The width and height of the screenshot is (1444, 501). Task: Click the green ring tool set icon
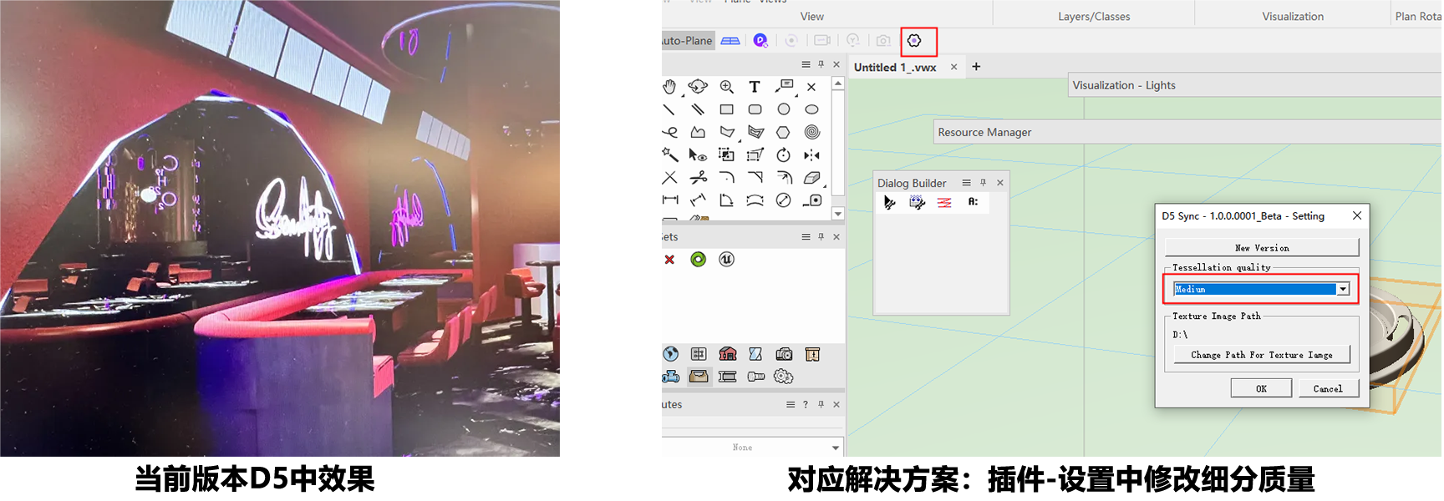click(x=699, y=260)
